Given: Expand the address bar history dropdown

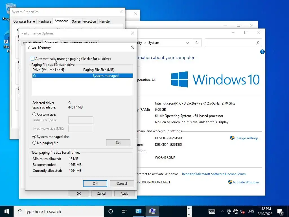Looking at the screenshot, I should click(x=187, y=43).
